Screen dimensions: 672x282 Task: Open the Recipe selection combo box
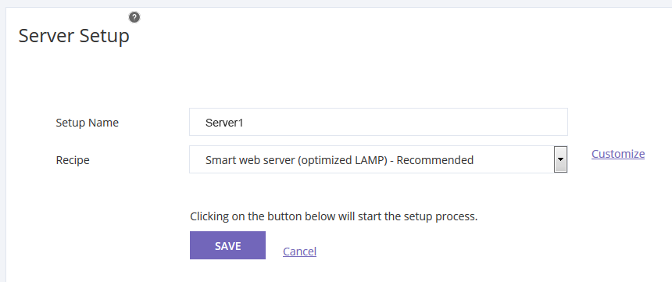click(x=378, y=159)
